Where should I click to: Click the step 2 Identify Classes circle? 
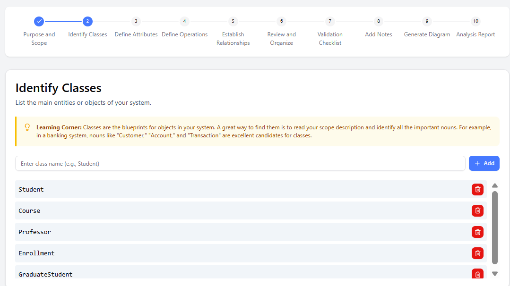[x=87, y=21]
